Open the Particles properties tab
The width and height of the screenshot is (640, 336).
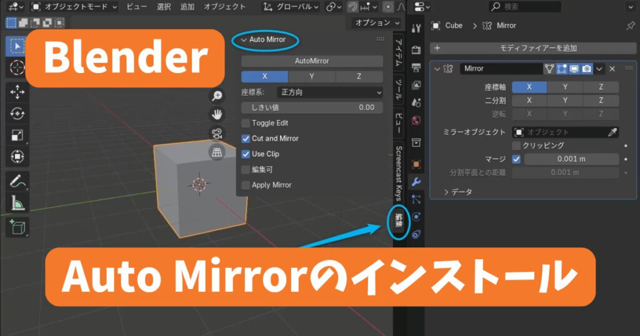coord(416,199)
